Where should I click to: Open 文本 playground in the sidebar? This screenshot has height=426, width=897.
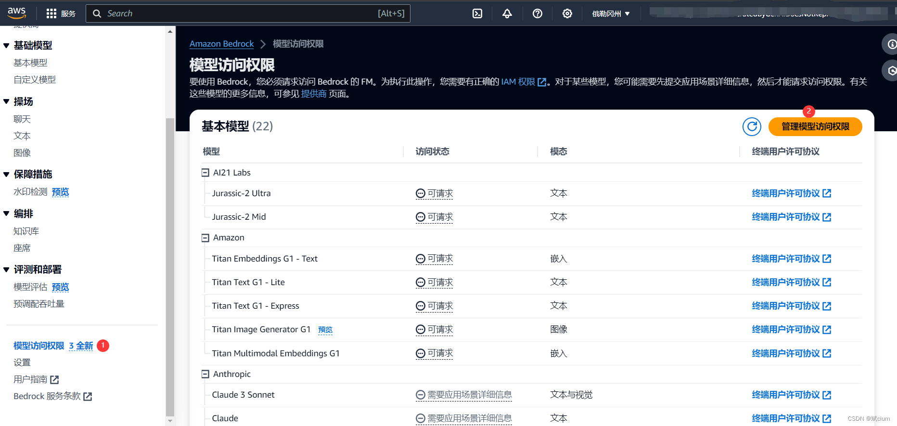22,136
